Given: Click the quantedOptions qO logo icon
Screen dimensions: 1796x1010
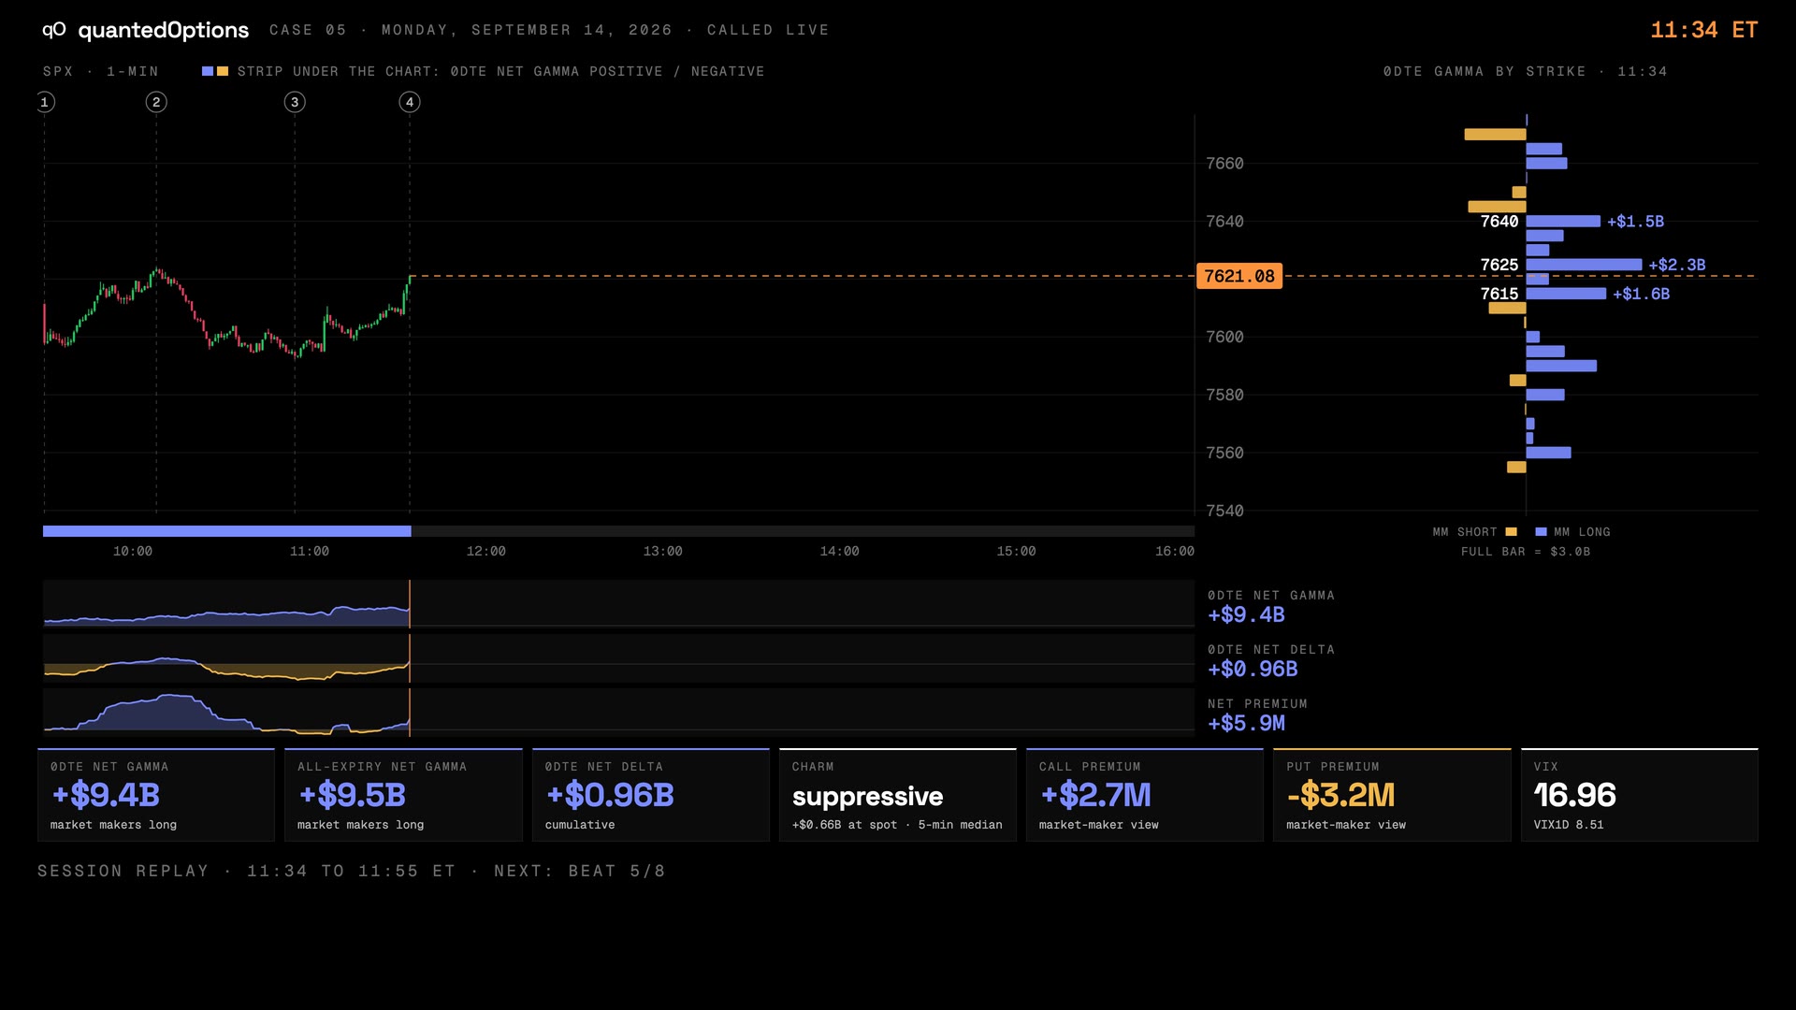Looking at the screenshot, I should coord(53,30).
